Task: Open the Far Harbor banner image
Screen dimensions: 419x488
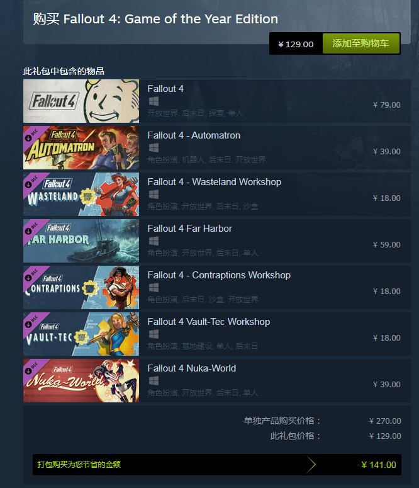Action: [x=81, y=241]
